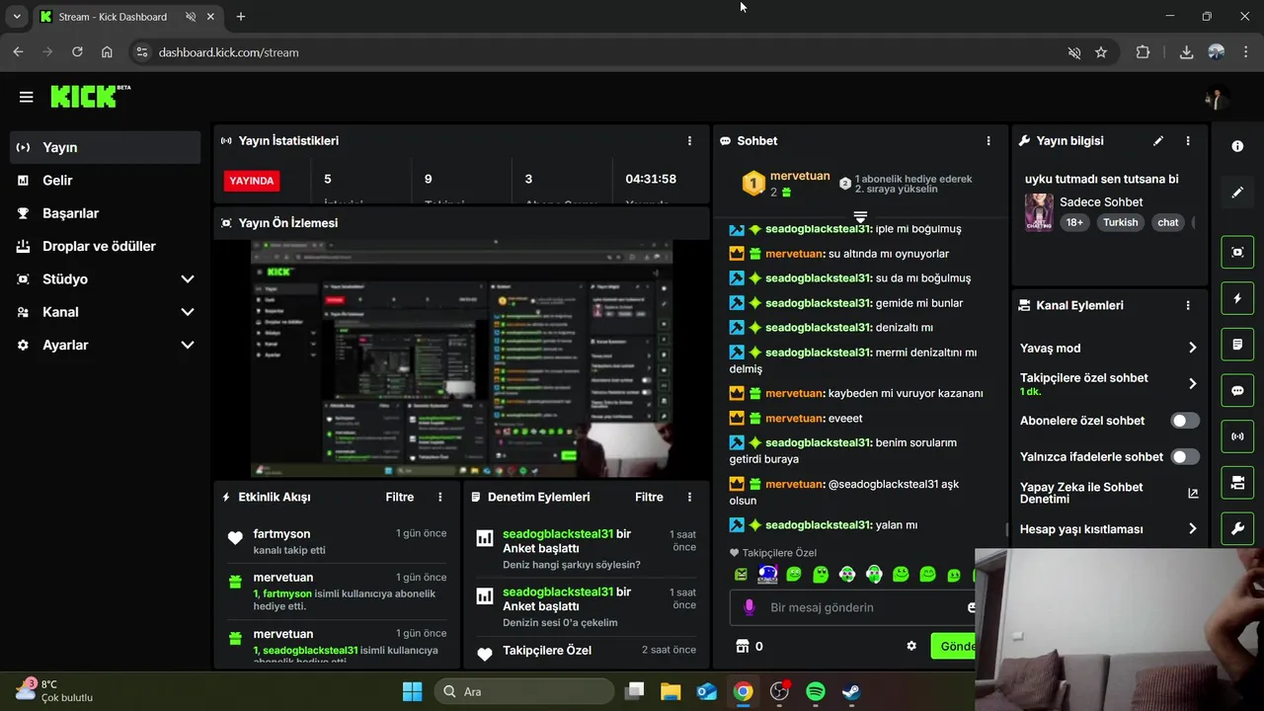
Task: Open Denetim Eylemleri panel options menu
Action: [690, 498]
